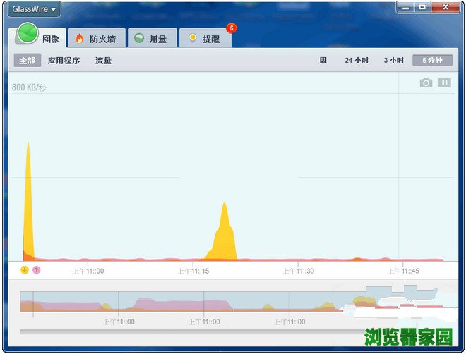This screenshot has width=466, height=354.
Task: Open the GlassWire main menu dropdown
Action: (x=32, y=9)
